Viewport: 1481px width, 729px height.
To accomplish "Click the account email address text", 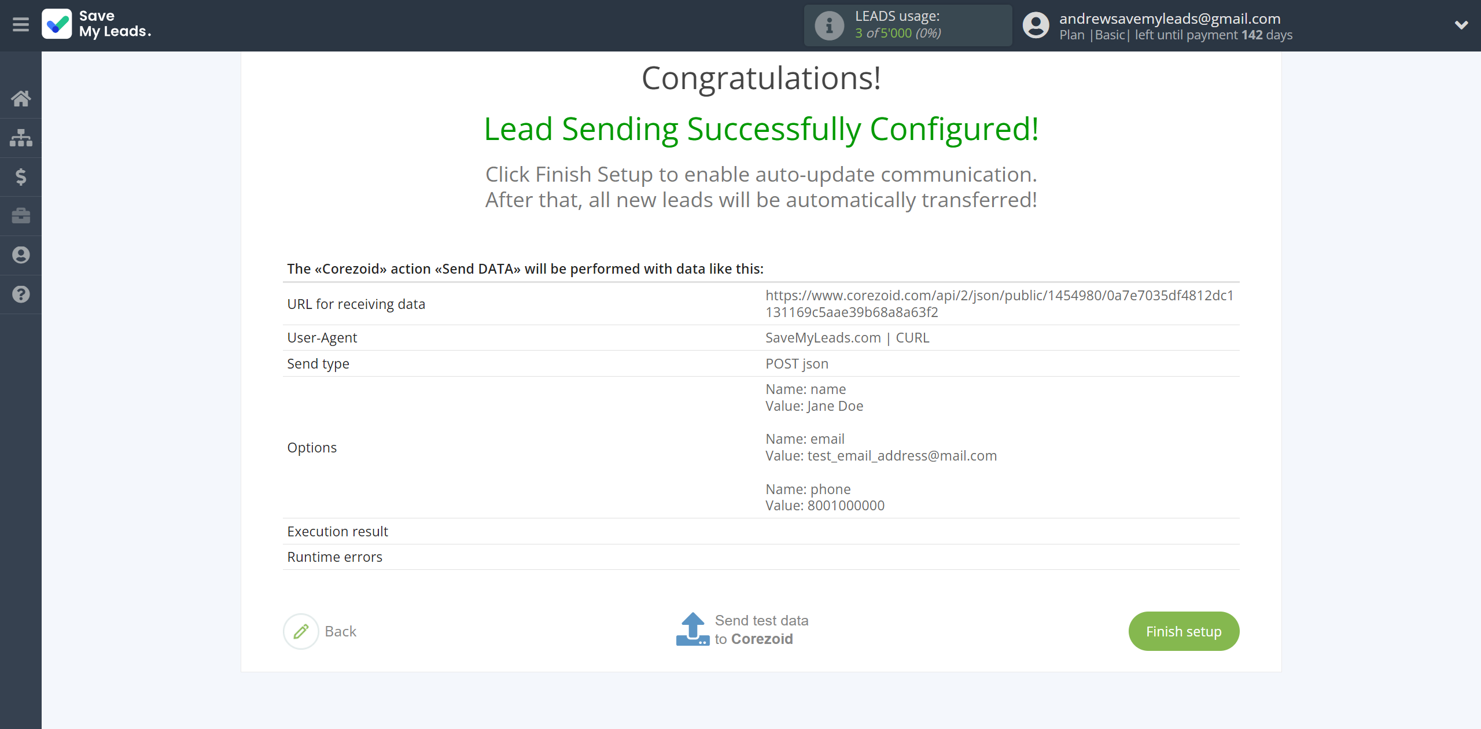I will click(x=1170, y=19).
